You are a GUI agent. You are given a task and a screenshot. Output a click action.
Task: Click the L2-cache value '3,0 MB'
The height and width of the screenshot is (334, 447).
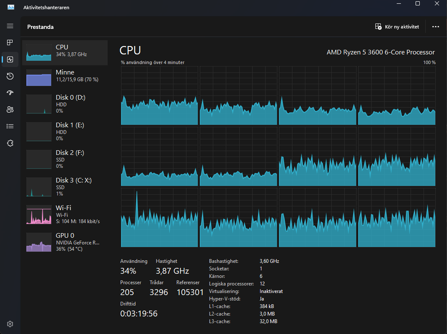267,314
